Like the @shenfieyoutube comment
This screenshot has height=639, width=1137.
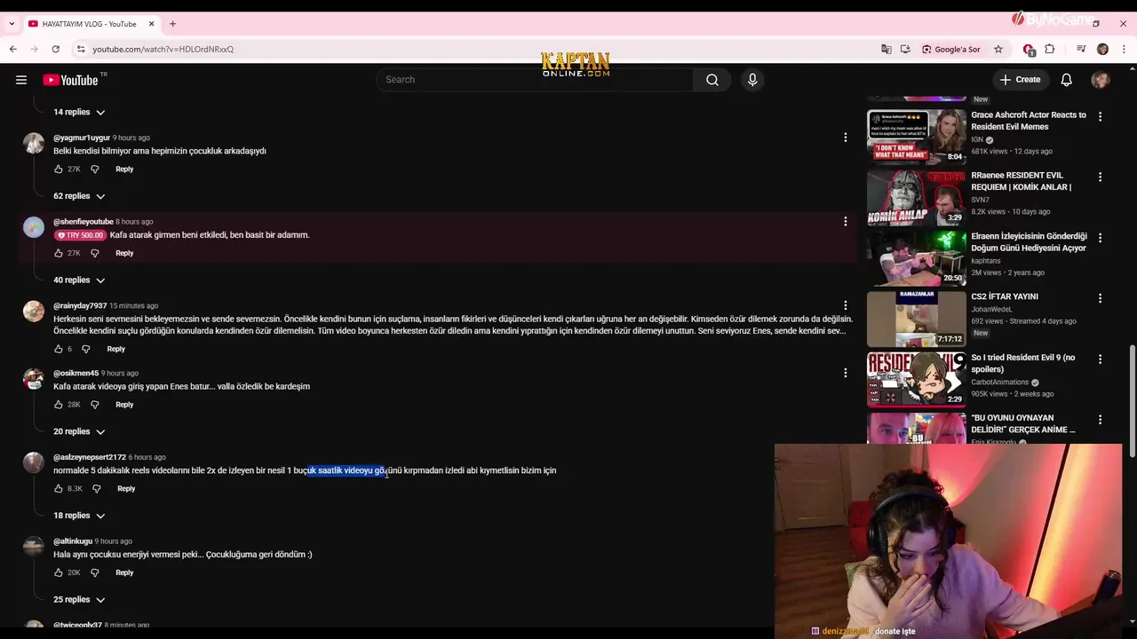tap(59, 253)
